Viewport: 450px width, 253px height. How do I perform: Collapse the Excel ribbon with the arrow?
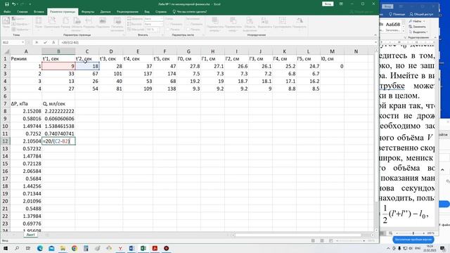tap(375, 34)
